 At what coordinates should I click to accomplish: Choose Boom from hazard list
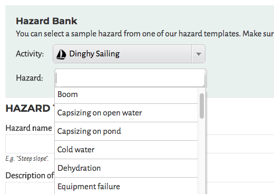(126, 94)
